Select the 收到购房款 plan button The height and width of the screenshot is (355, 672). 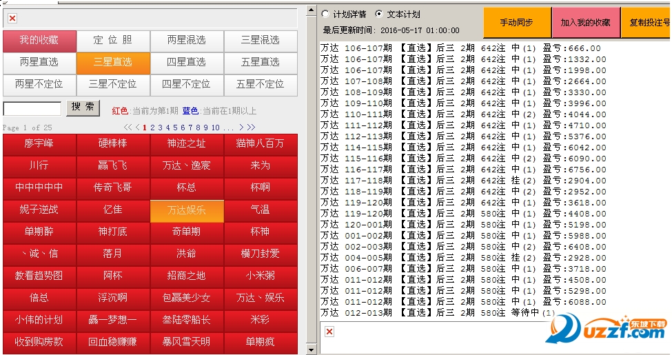tap(39, 343)
